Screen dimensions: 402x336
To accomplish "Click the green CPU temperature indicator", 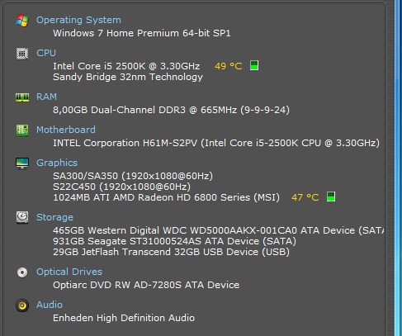I will pos(254,65).
